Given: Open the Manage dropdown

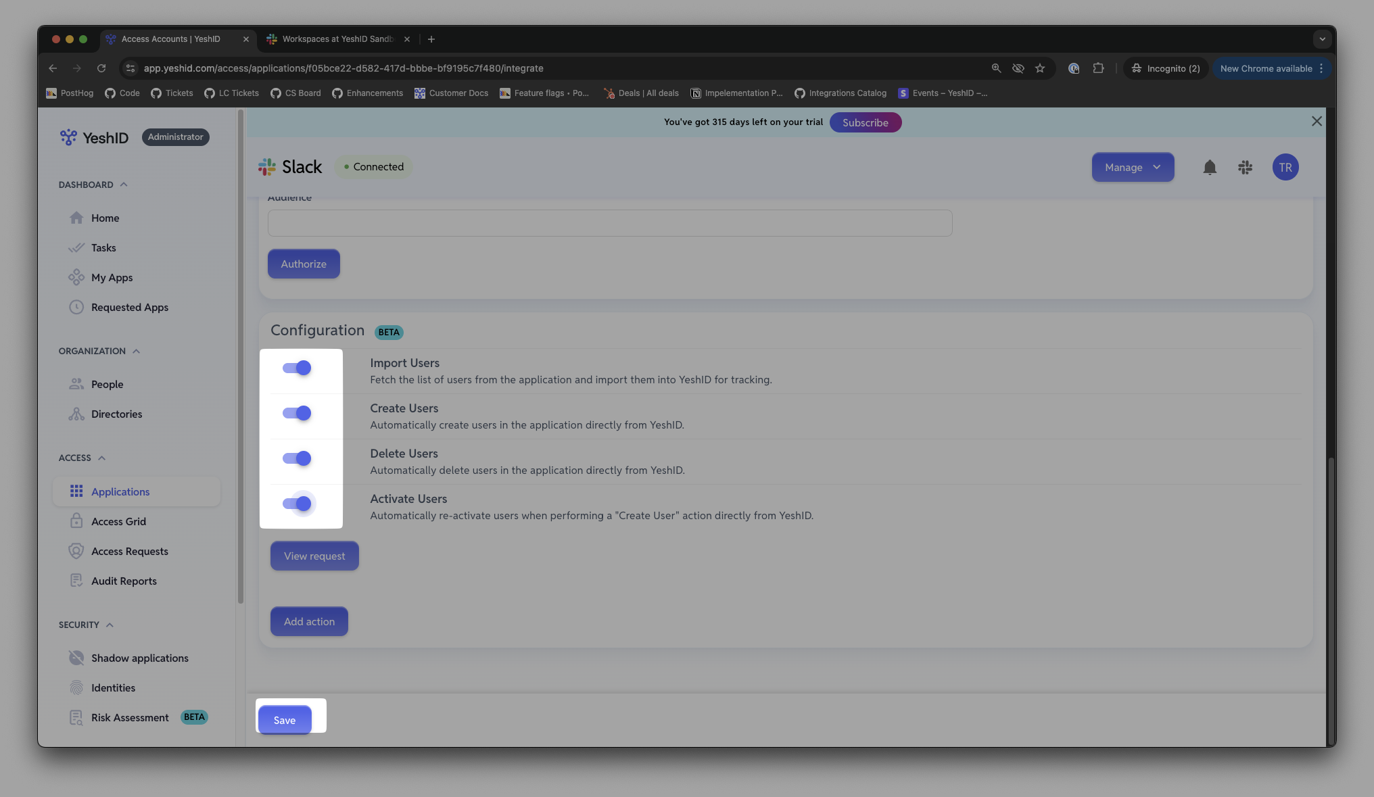Looking at the screenshot, I should 1133,167.
